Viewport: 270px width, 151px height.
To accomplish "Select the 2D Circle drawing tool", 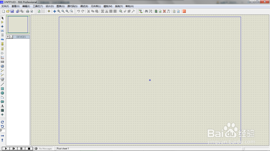I will [2, 93].
